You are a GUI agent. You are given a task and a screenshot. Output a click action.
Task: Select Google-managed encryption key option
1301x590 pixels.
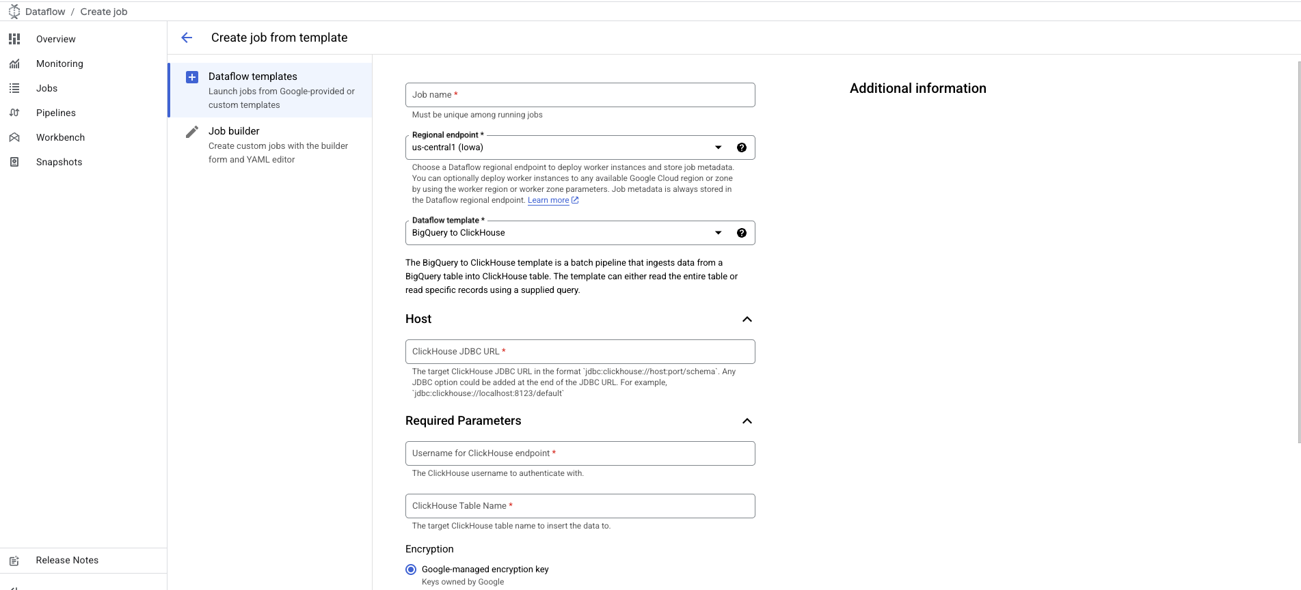[x=411, y=570]
